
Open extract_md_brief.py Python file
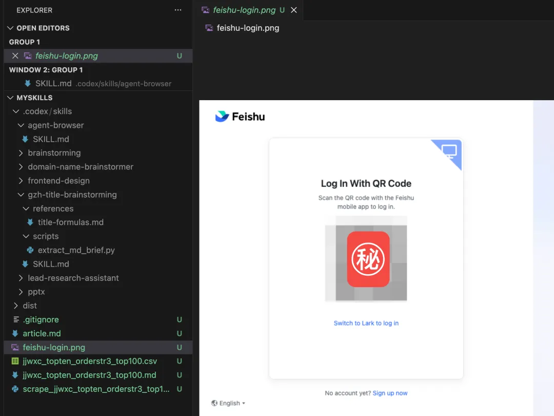[x=76, y=250]
